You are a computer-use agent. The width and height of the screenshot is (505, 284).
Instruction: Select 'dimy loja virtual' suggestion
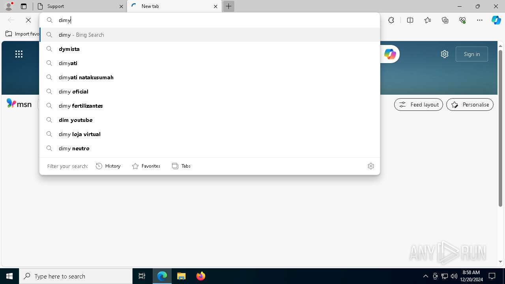(x=209, y=134)
